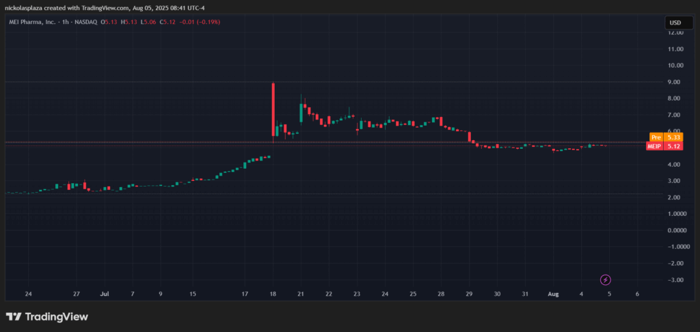The width and height of the screenshot is (700, 332).
Task: Click the 1h interval in chart legend
Action: pyautogui.click(x=66, y=22)
